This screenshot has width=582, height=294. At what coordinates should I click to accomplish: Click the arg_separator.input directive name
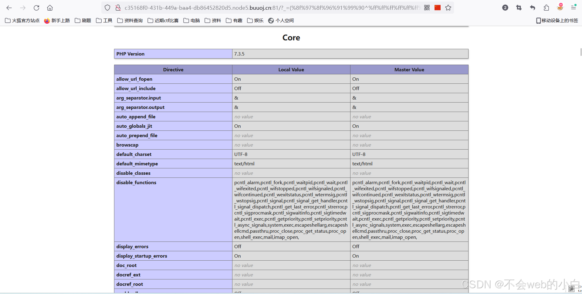(138, 98)
